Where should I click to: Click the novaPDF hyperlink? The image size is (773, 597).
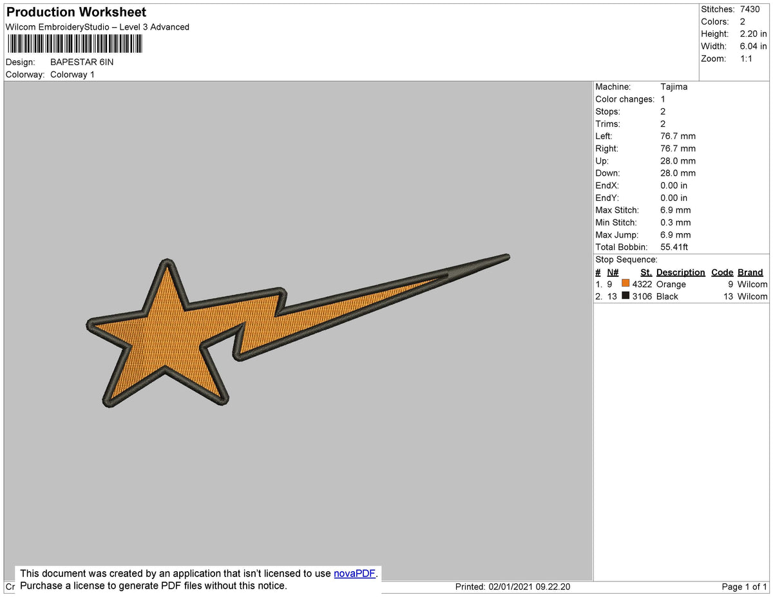pos(354,573)
